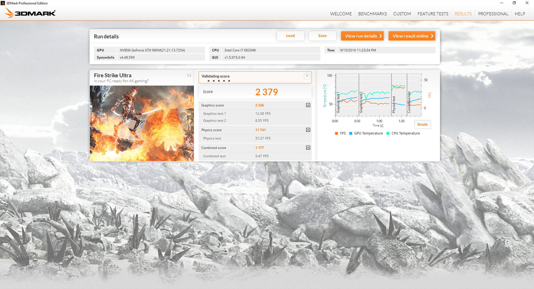Click the Graphics score value 2 326
Image resolution: width=534 pixels, height=289 pixels.
point(259,105)
